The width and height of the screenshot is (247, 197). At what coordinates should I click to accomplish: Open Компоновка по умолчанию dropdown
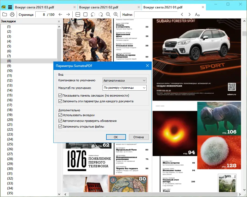124,80
